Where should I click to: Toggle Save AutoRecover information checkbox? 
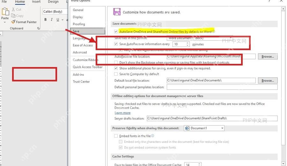(116, 44)
